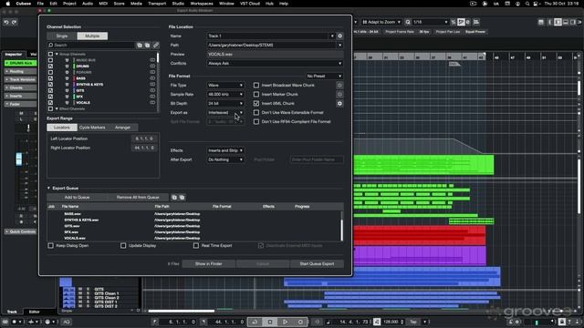
Task: Open attribute settings gear beside Name field
Action: coord(339,36)
